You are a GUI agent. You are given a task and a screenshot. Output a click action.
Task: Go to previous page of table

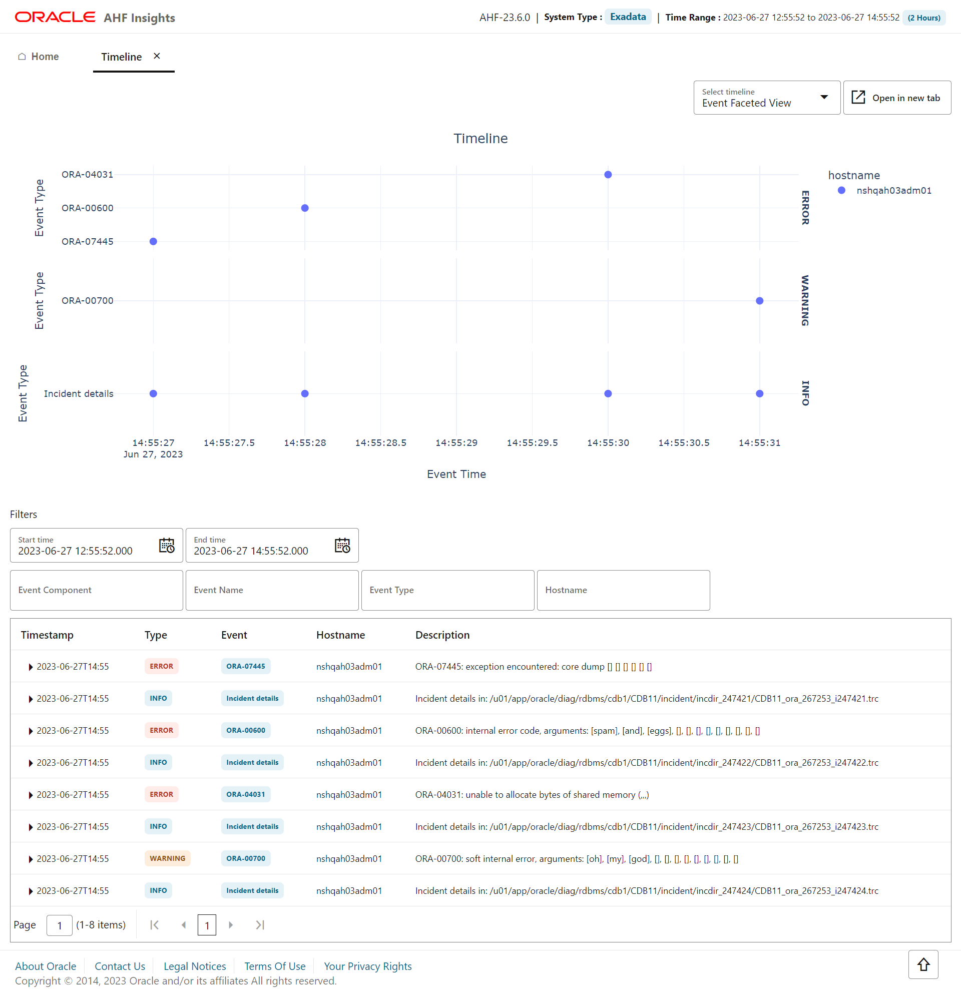184,925
